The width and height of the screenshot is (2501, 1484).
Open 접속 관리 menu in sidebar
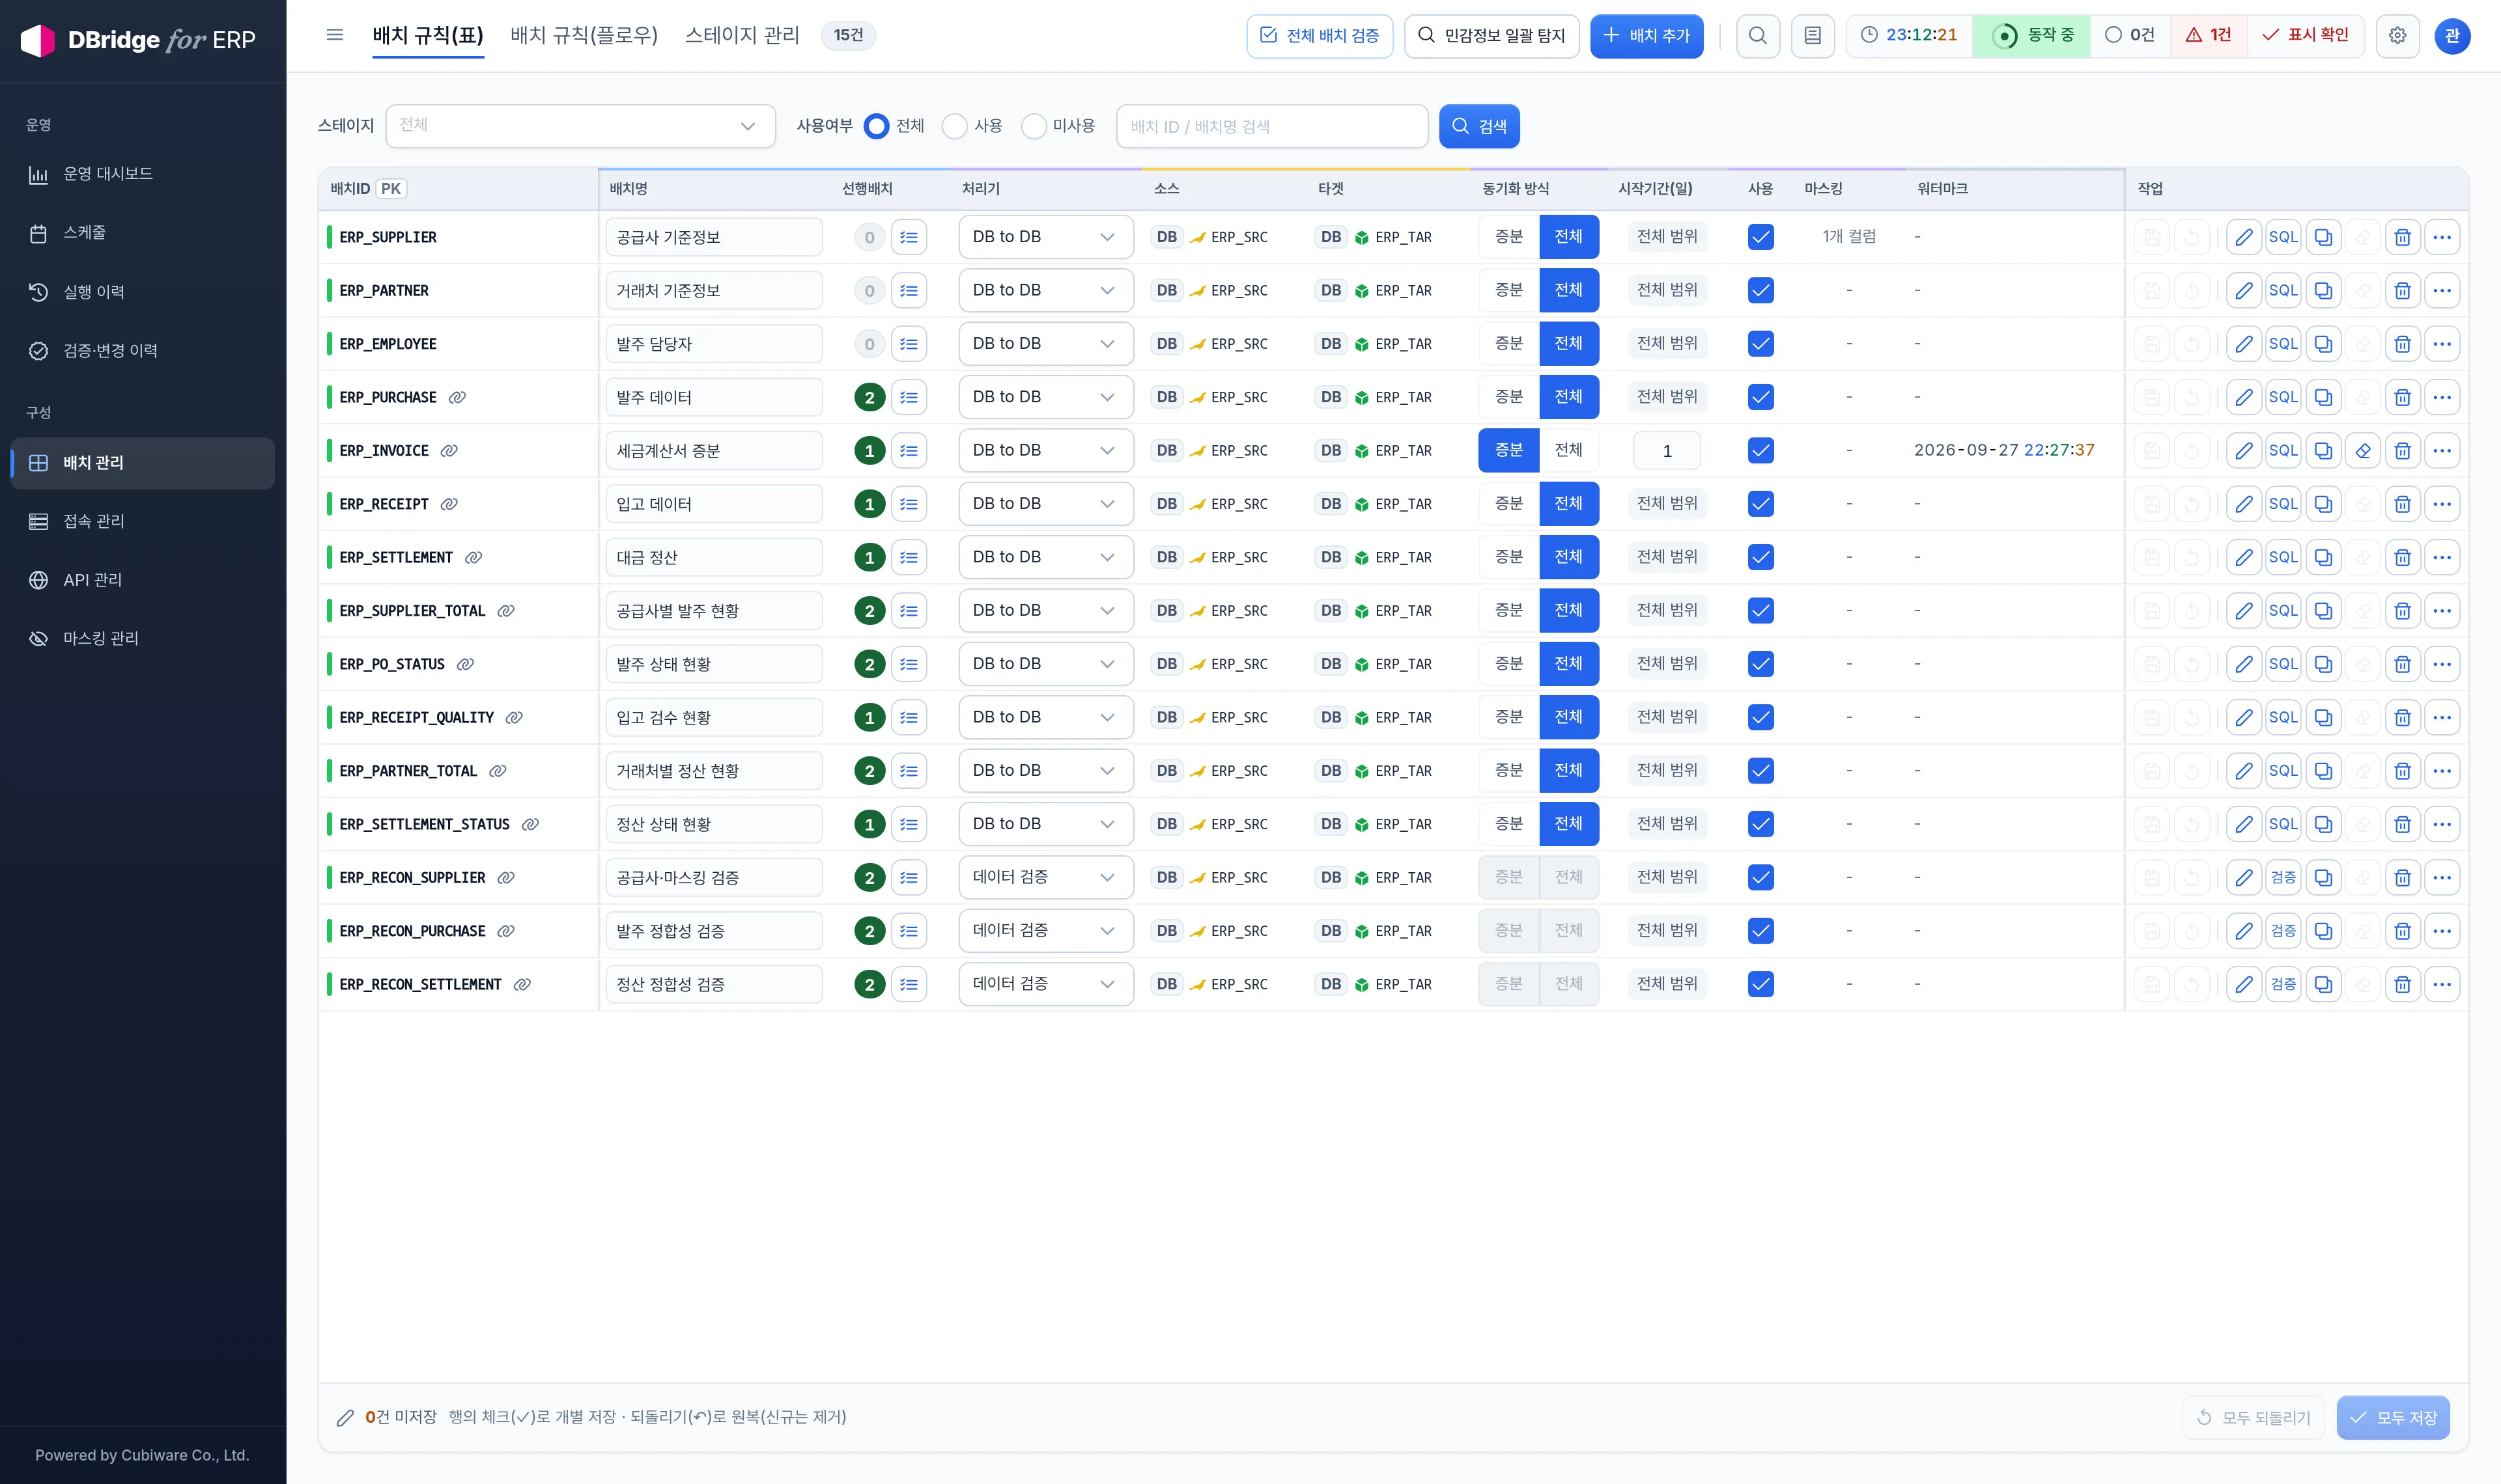pos(143,521)
